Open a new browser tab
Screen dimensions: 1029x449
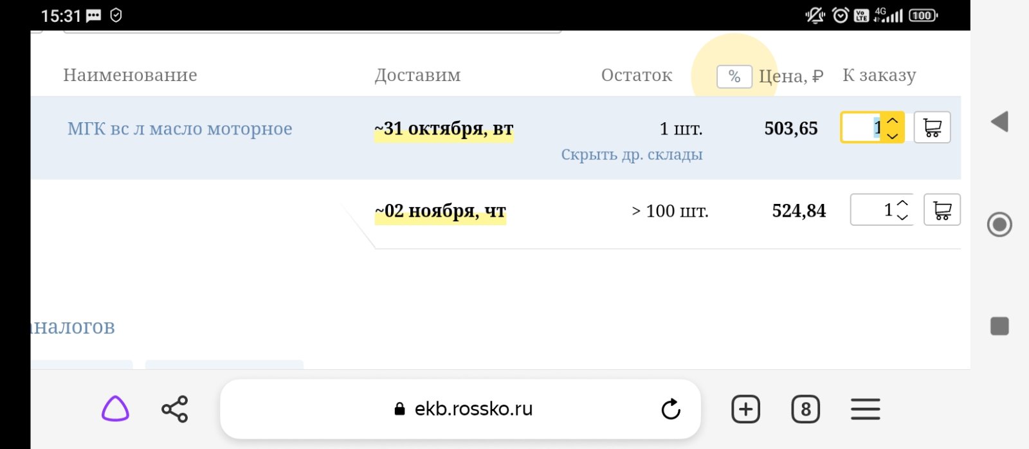745,409
